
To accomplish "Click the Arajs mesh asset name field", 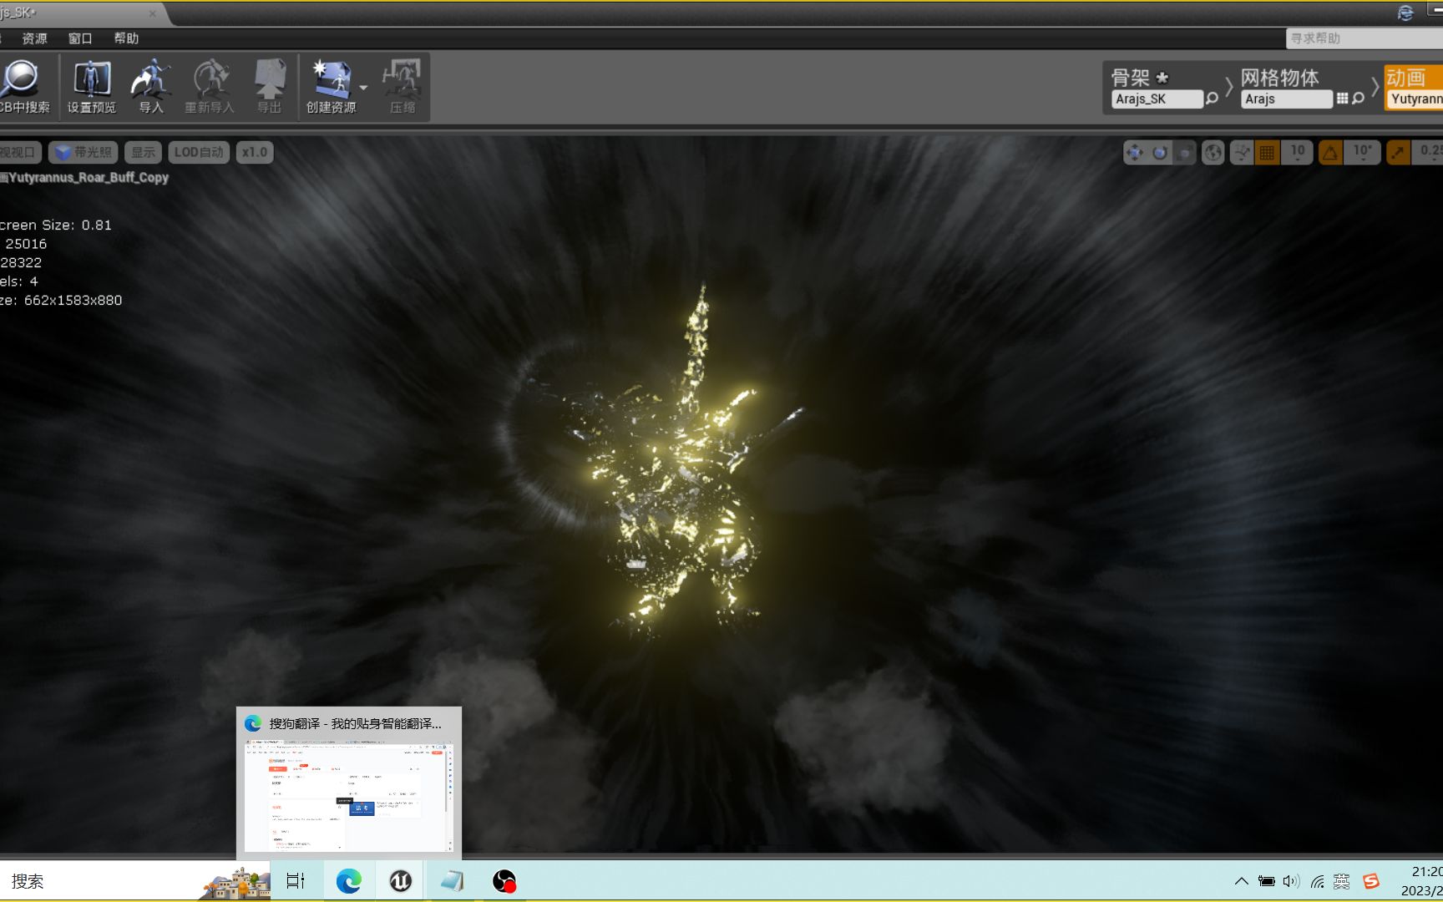I will (x=1287, y=99).
